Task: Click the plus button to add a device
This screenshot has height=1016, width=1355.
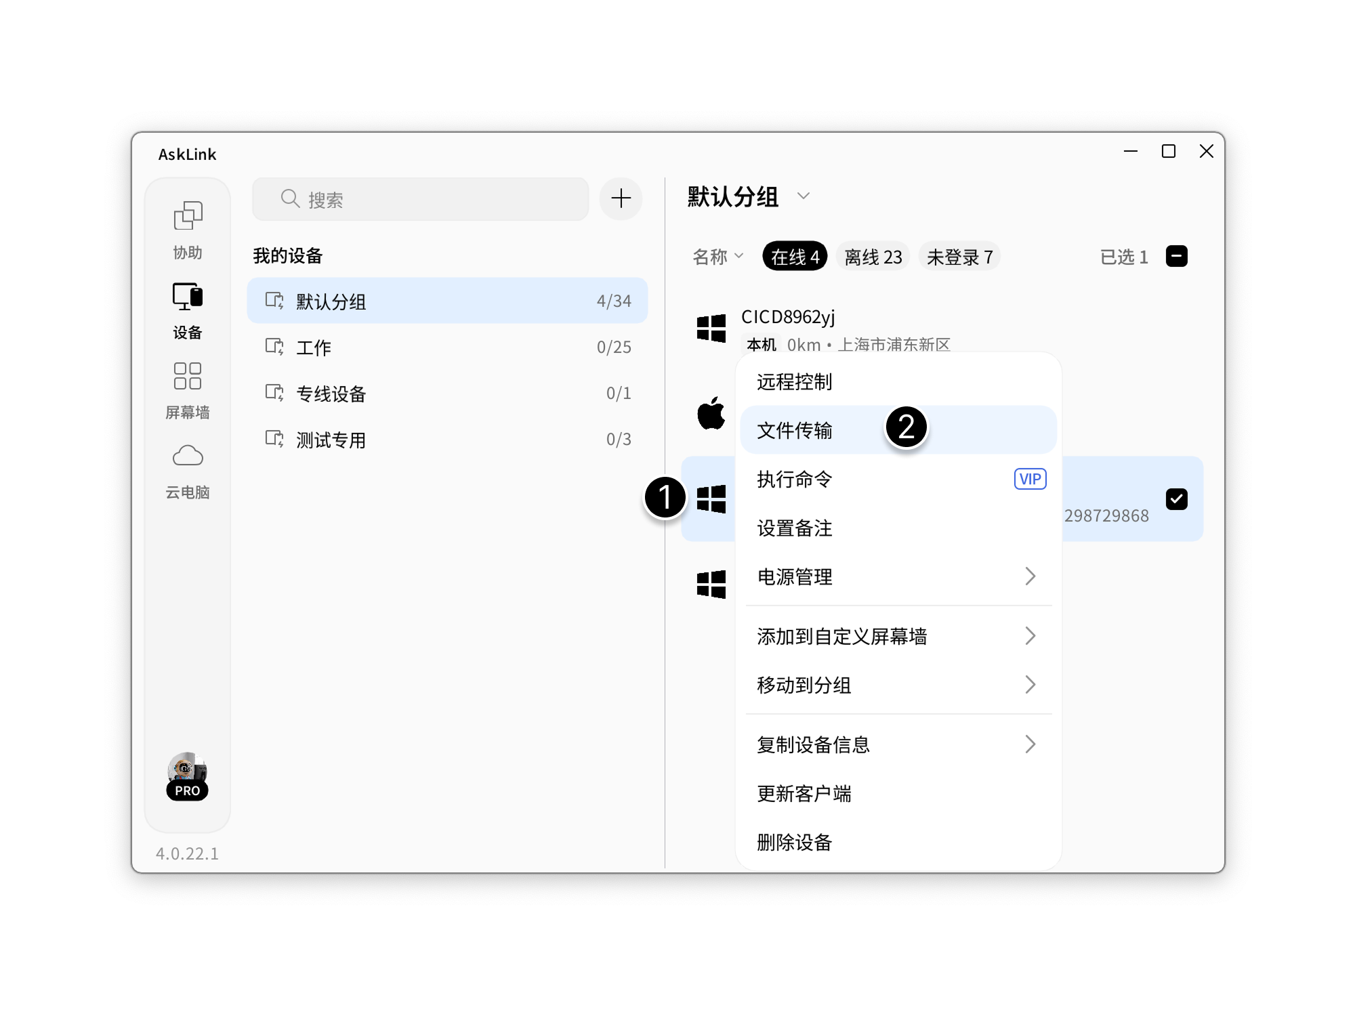Action: [x=621, y=198]
